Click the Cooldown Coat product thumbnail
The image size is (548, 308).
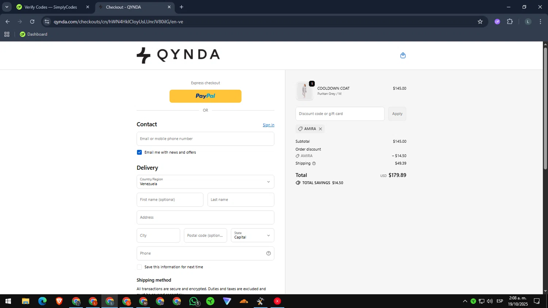point(304,91)
